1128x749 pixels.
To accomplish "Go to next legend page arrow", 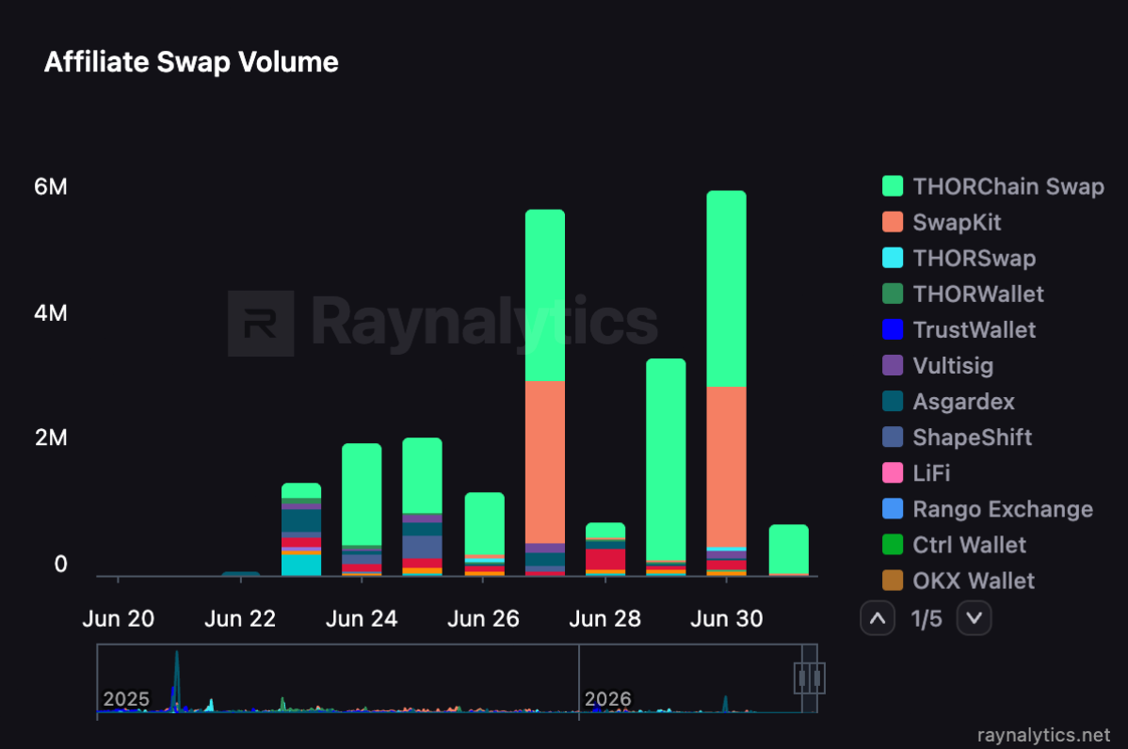I will click(974, 618).
